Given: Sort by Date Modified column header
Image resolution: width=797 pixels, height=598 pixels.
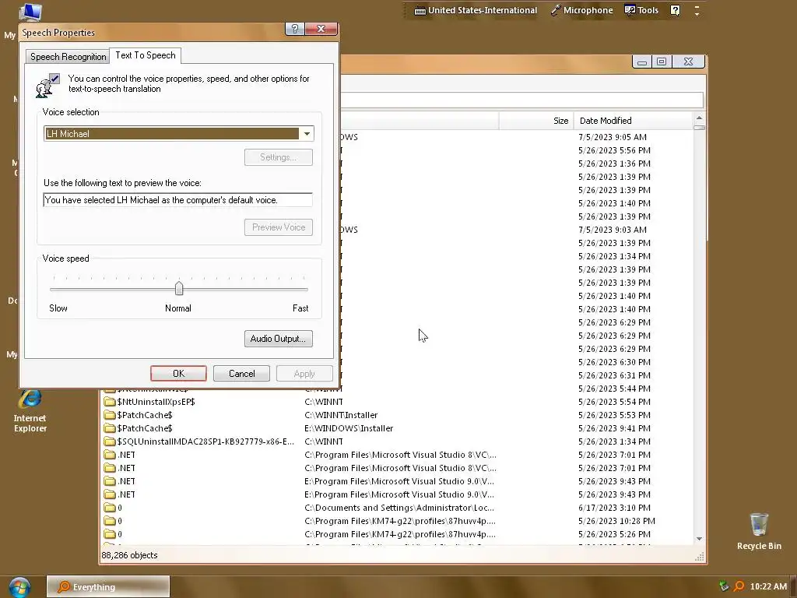Looking at the screenshot, I should pyautogui.click(x=633, y=121).
